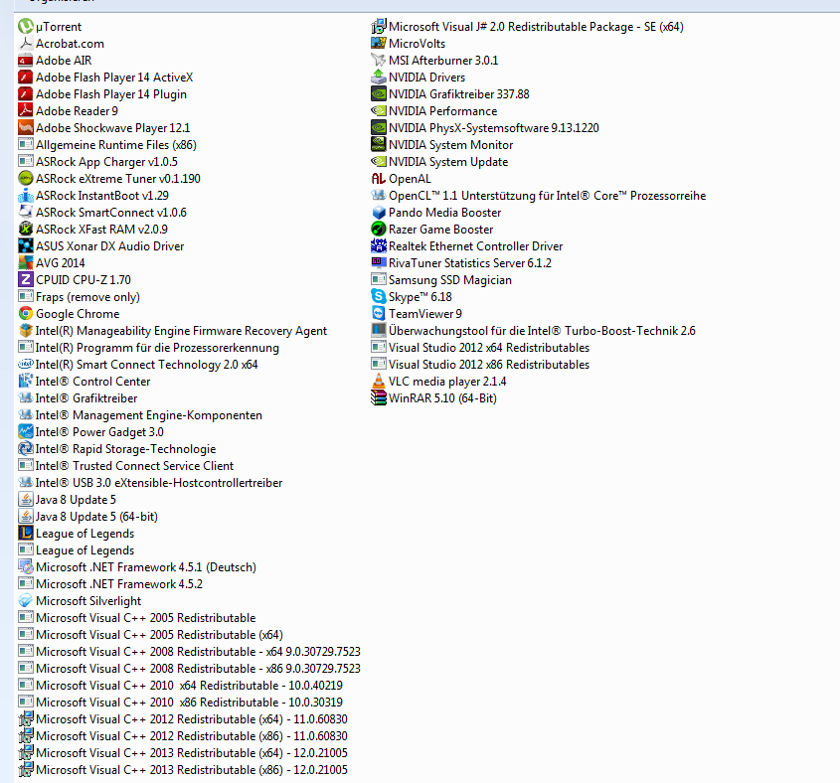
Task: Click the OpenAL icon
Action: coord(379,178)
